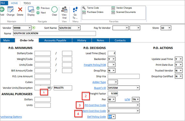The width and height of the screenshot is (185, 121).
Task: Click the Dollars/Code amount field
Action: click(x=42, y=53)
